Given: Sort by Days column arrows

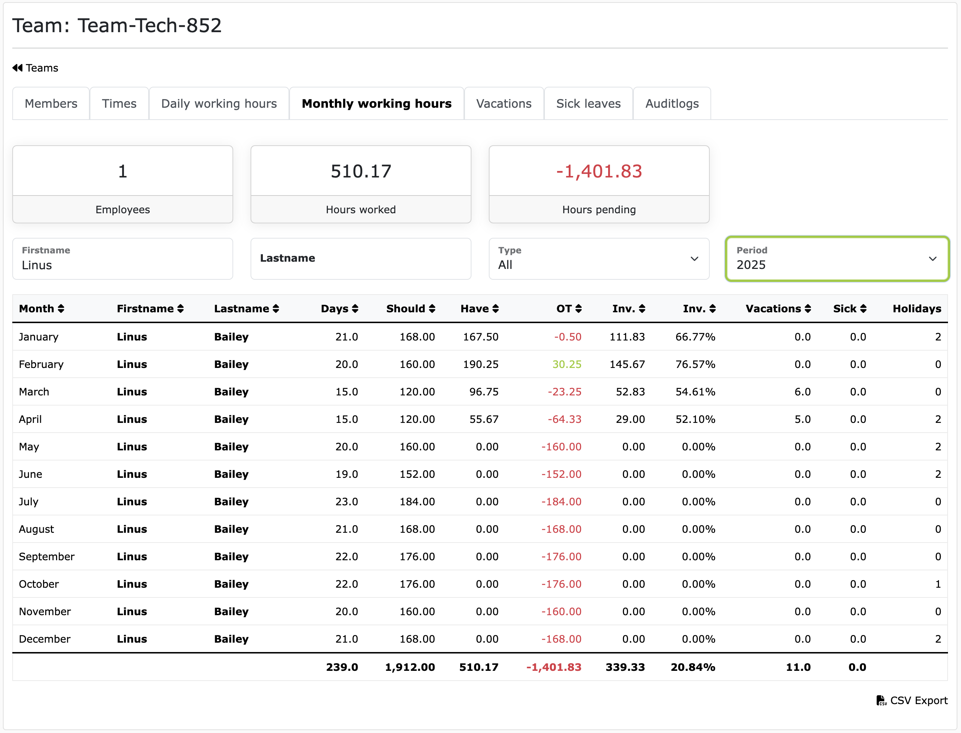Looking at the screenshot, I should point(355,309).
